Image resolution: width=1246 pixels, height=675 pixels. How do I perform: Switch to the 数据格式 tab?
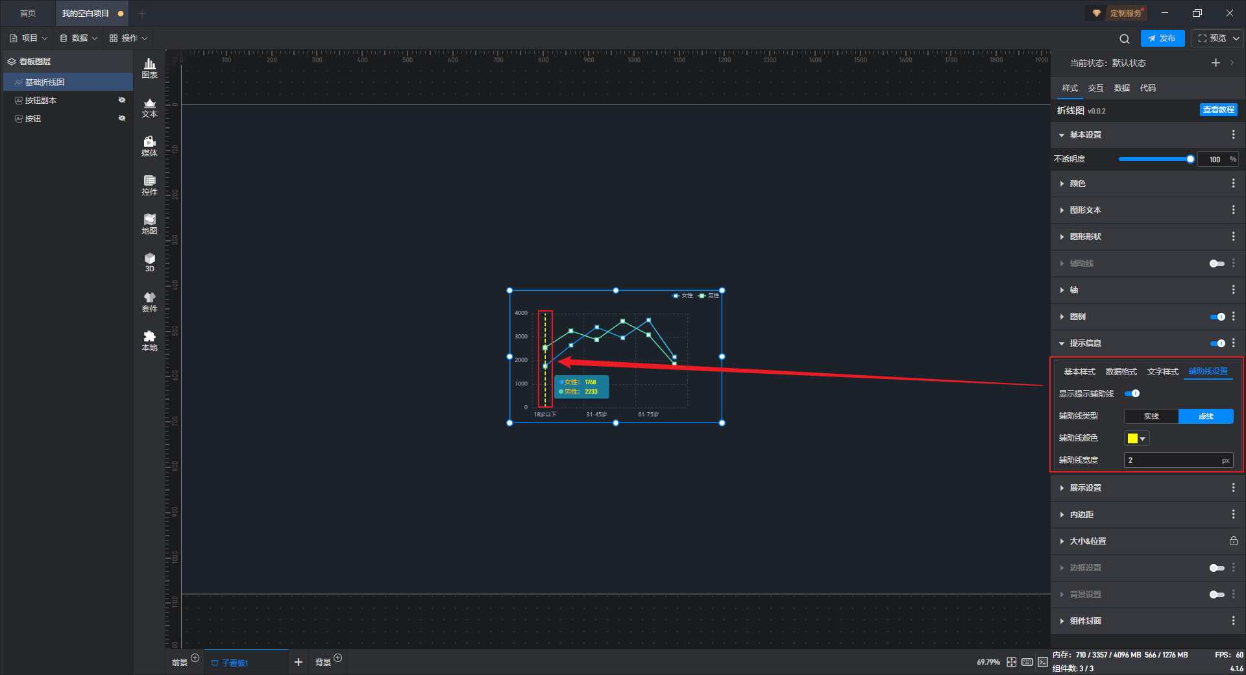(1121, 372)
